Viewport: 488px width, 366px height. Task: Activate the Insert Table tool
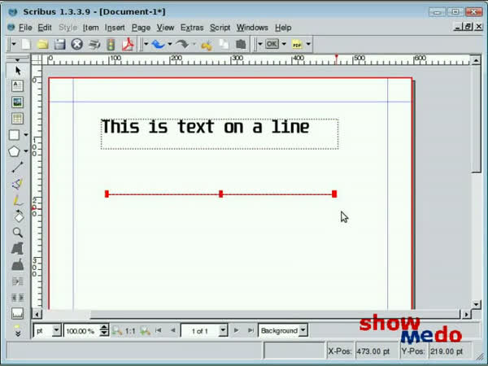[x=17, y=119]
